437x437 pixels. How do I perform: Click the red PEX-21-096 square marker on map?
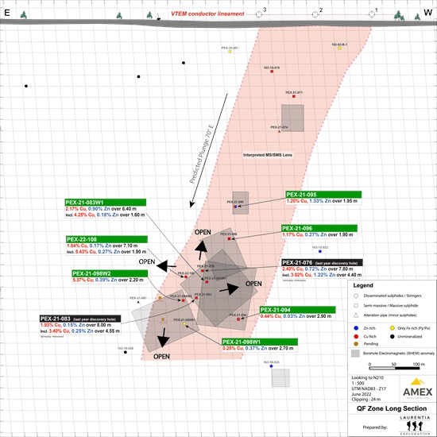(x=229, y=238)
